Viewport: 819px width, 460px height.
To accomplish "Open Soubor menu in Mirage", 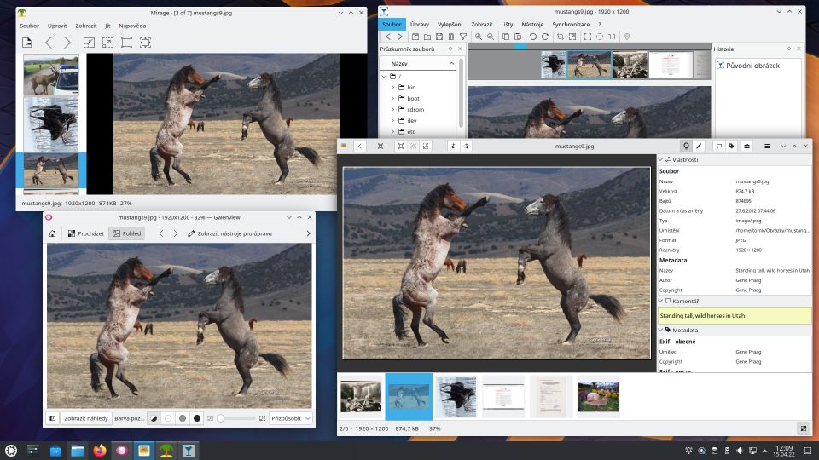I will [29, 26].
